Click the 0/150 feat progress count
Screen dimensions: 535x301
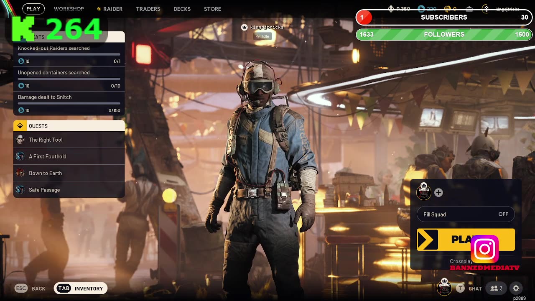tap(115, 110)
